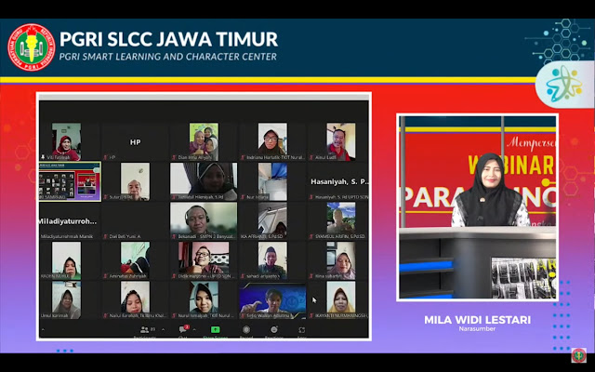Click muted mic icon beside Dian Irma Ariyani
This screenshot has width=595, height=372.
[x=174, y=157]
